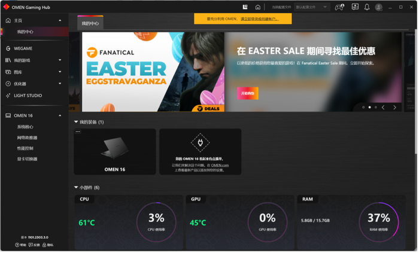Screen dimensions: 419x253
Task: Go to next banner with right arrow
Action: coord(394,107)
